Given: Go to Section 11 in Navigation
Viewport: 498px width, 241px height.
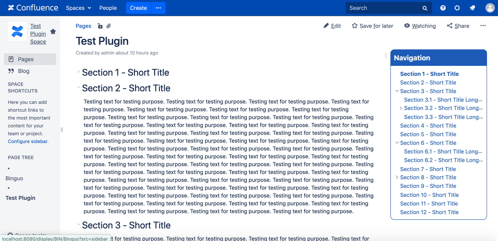Looking at the screenshot, I should [x=429, y=204].
